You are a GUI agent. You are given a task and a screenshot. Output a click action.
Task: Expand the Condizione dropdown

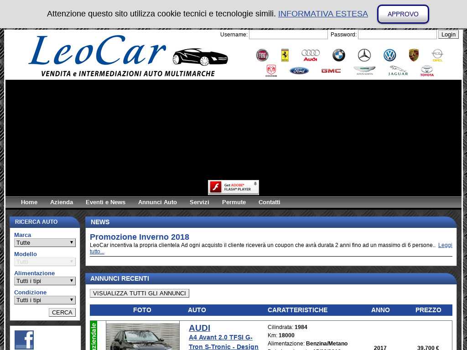pos(45,300)
